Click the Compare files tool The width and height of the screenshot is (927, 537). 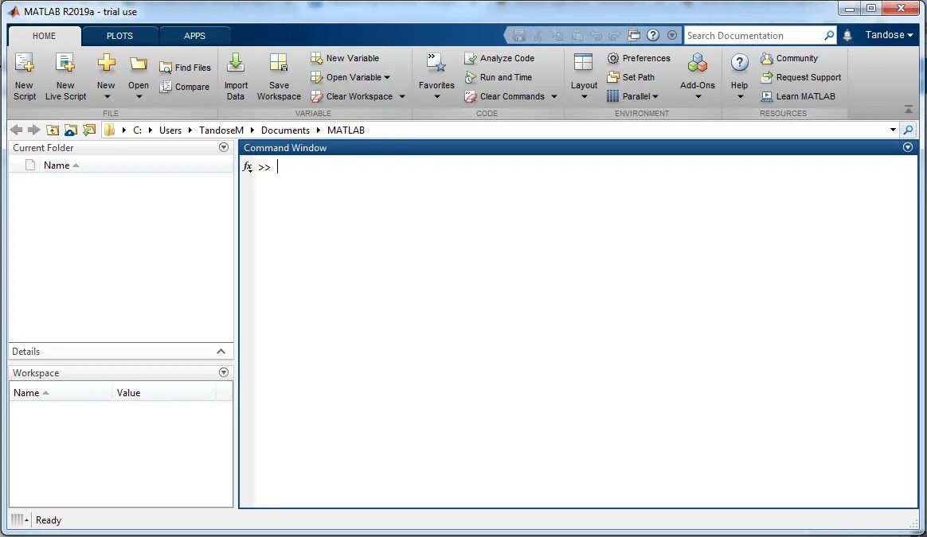(x=185, y=86)
